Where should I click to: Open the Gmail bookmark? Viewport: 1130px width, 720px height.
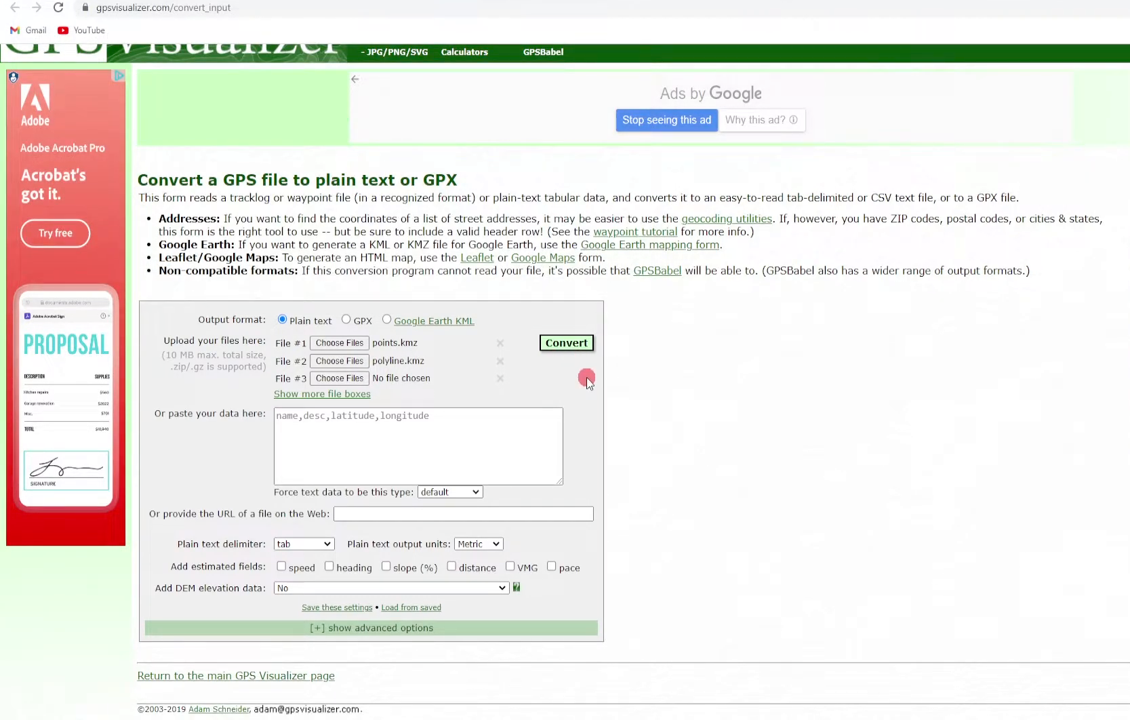point(28,31)
